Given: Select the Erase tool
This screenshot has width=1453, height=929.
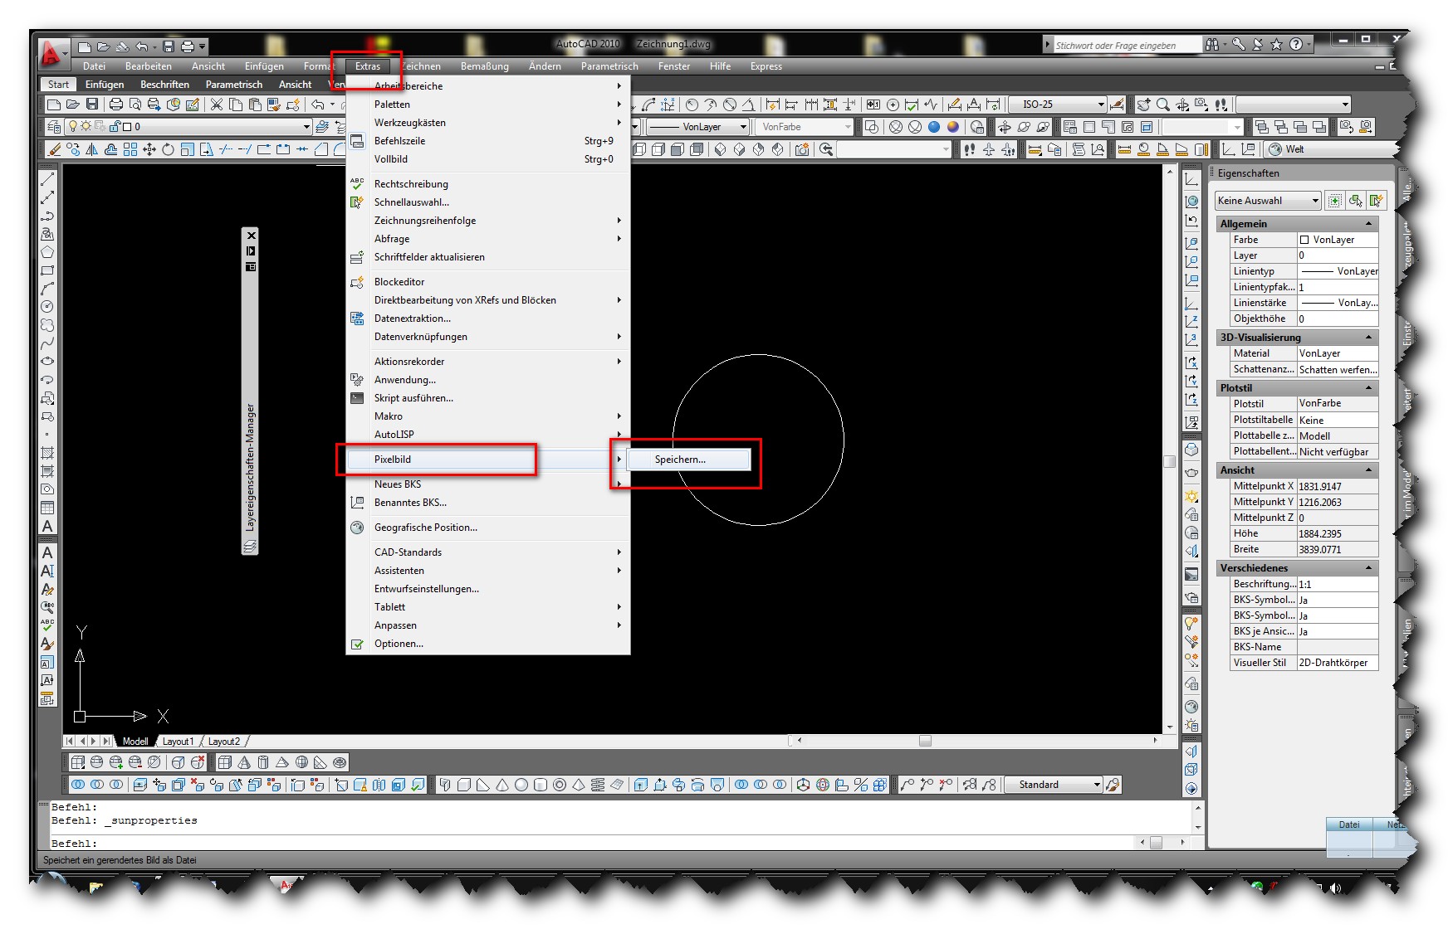Looking at the screenshot, I should (55, 149).
